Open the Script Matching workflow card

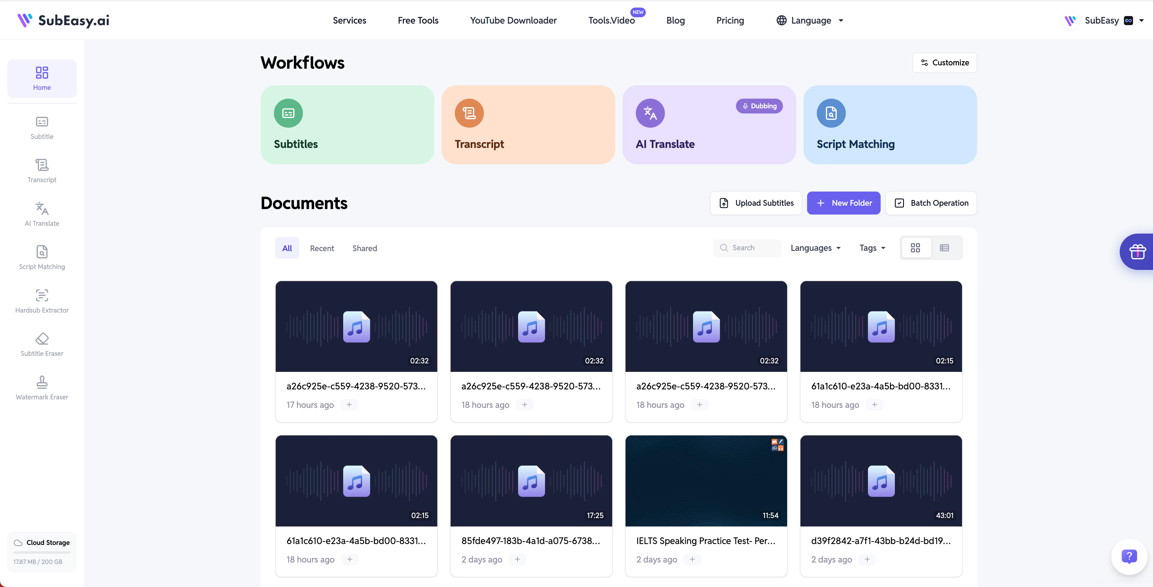890,125
